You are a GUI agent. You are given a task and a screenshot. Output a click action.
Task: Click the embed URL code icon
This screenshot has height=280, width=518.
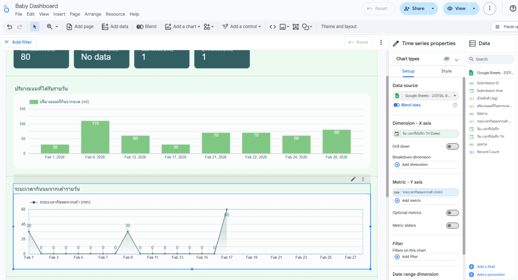273,27
